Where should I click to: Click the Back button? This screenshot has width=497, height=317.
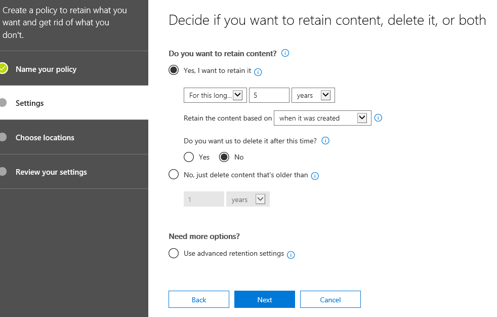pos(199,300)
